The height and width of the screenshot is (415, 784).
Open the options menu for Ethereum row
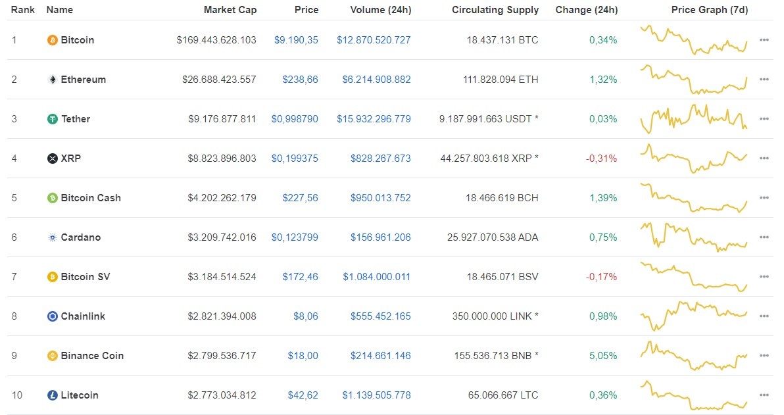(764, 79)
